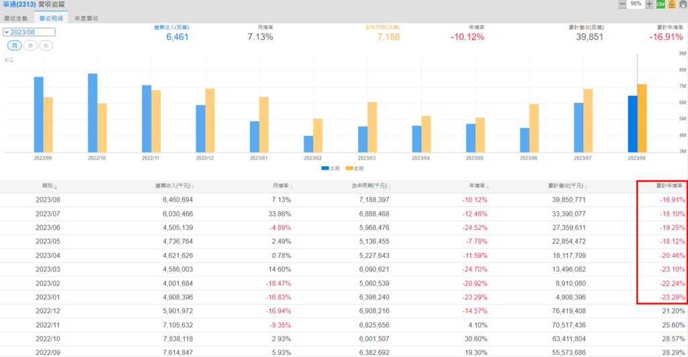Click the -10.12% annual growth summary
This screenshot has width=688, height=357.
coord(468,37)
